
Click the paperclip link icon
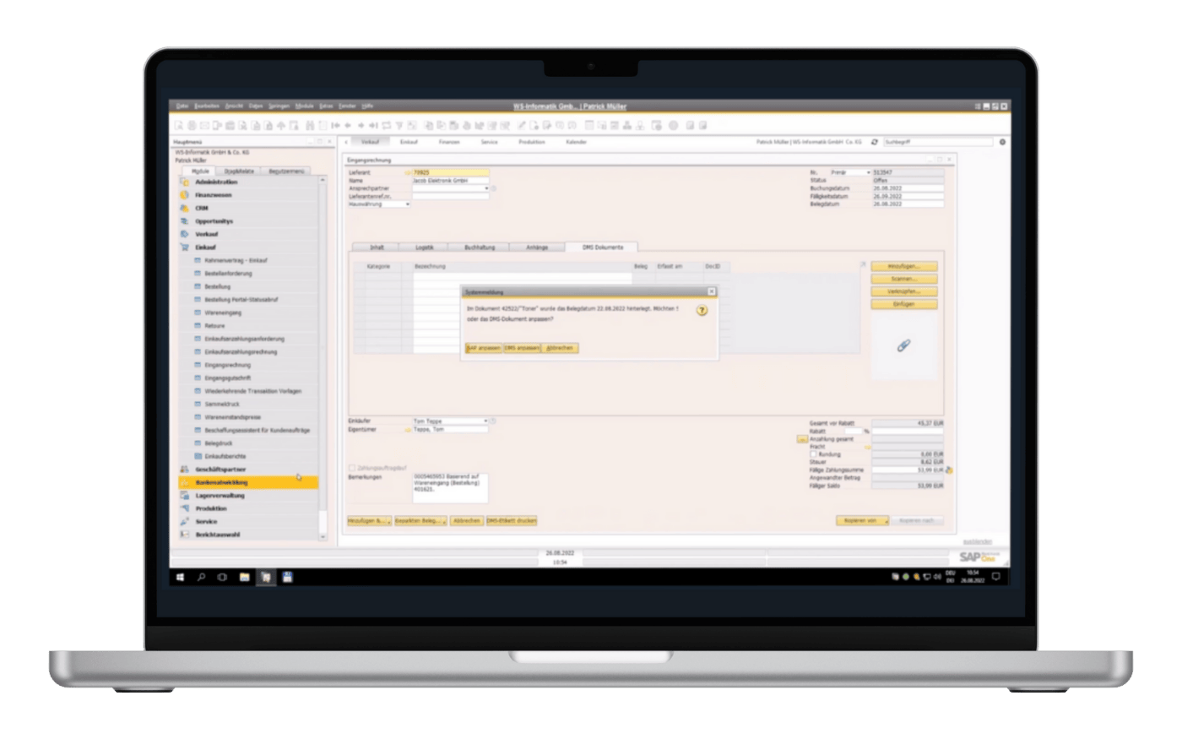click(x=903, y=345)
